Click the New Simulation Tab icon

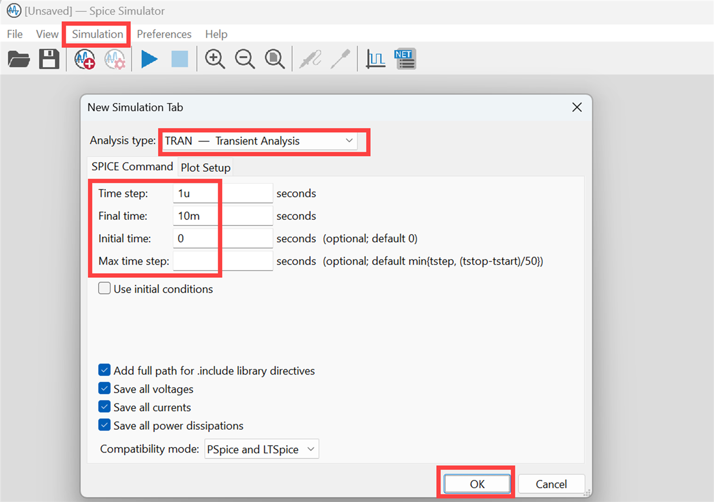tap(85, 59)
